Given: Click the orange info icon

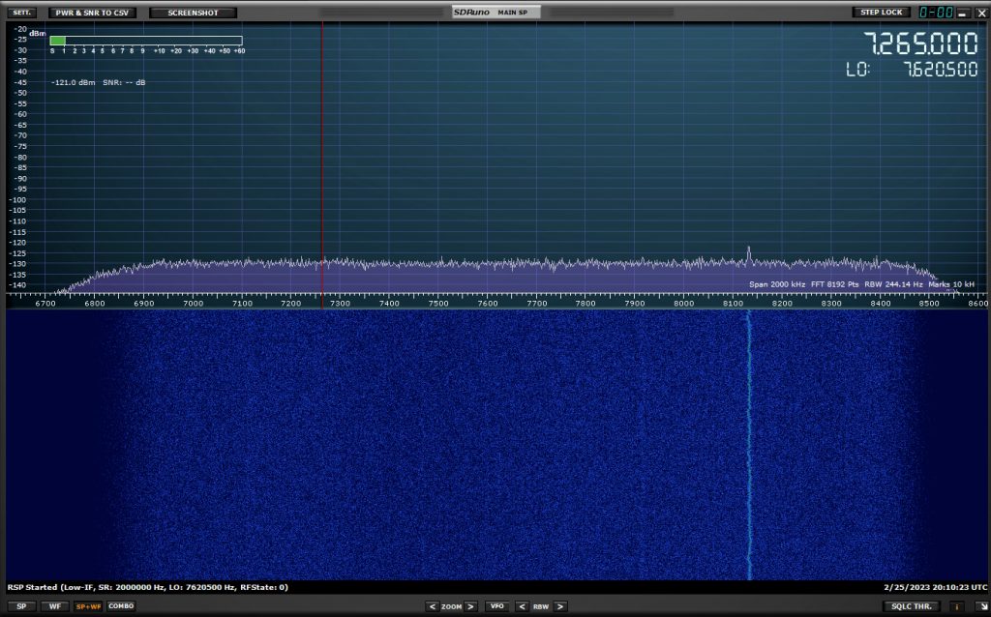Looking at the screenshot, I should click(957, 606).
